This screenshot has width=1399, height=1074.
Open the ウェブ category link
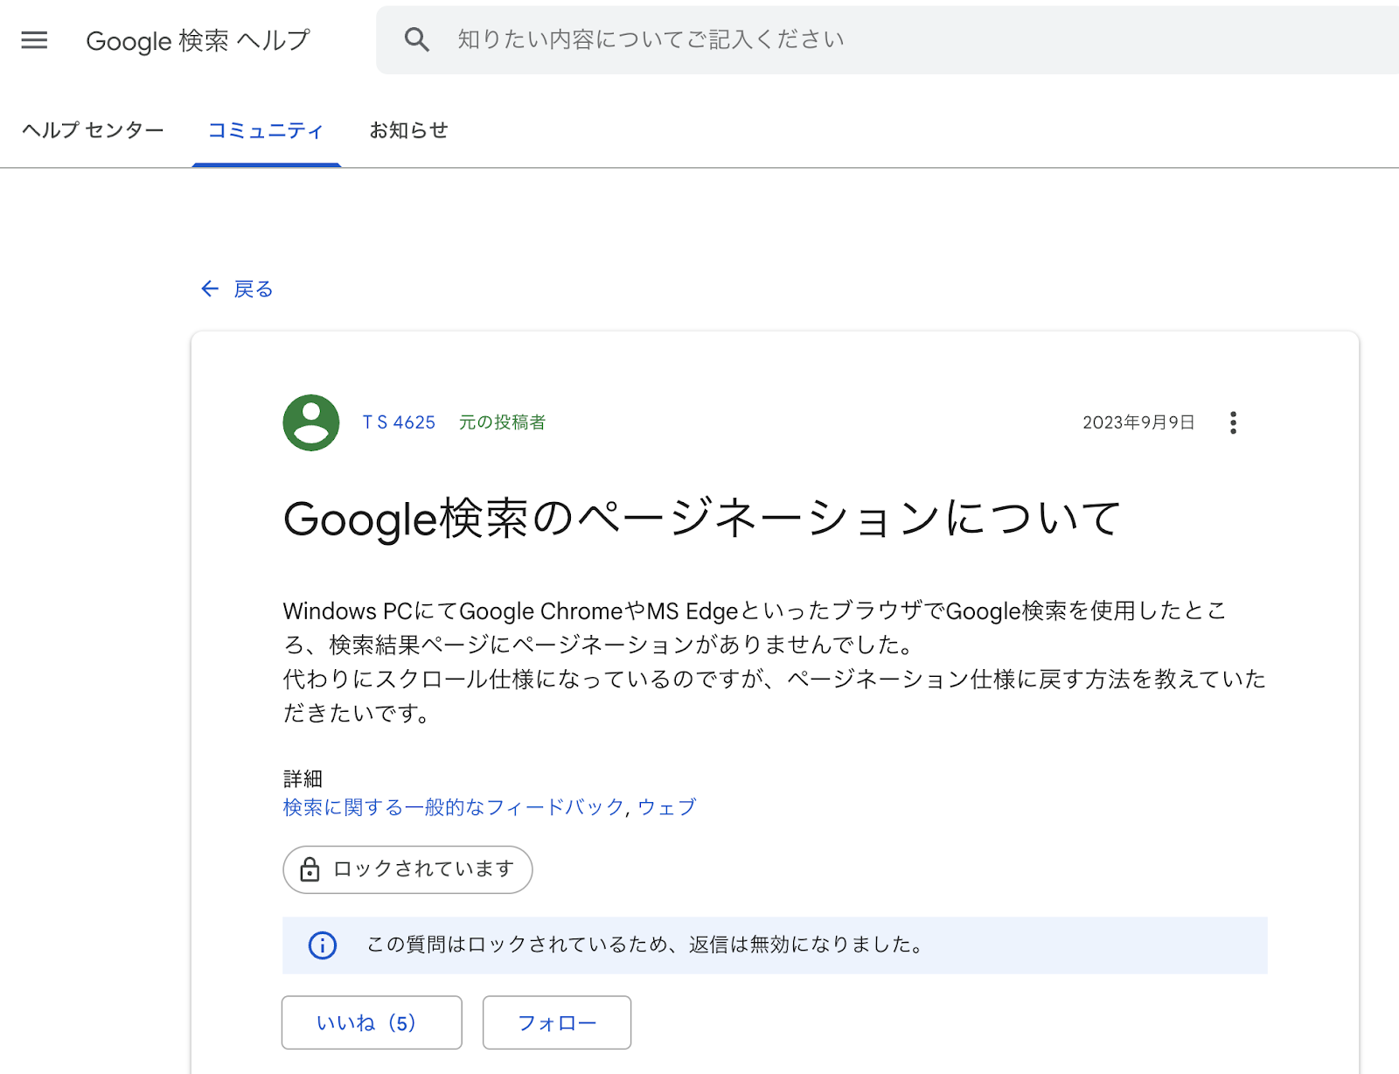(x=666, y=807)
